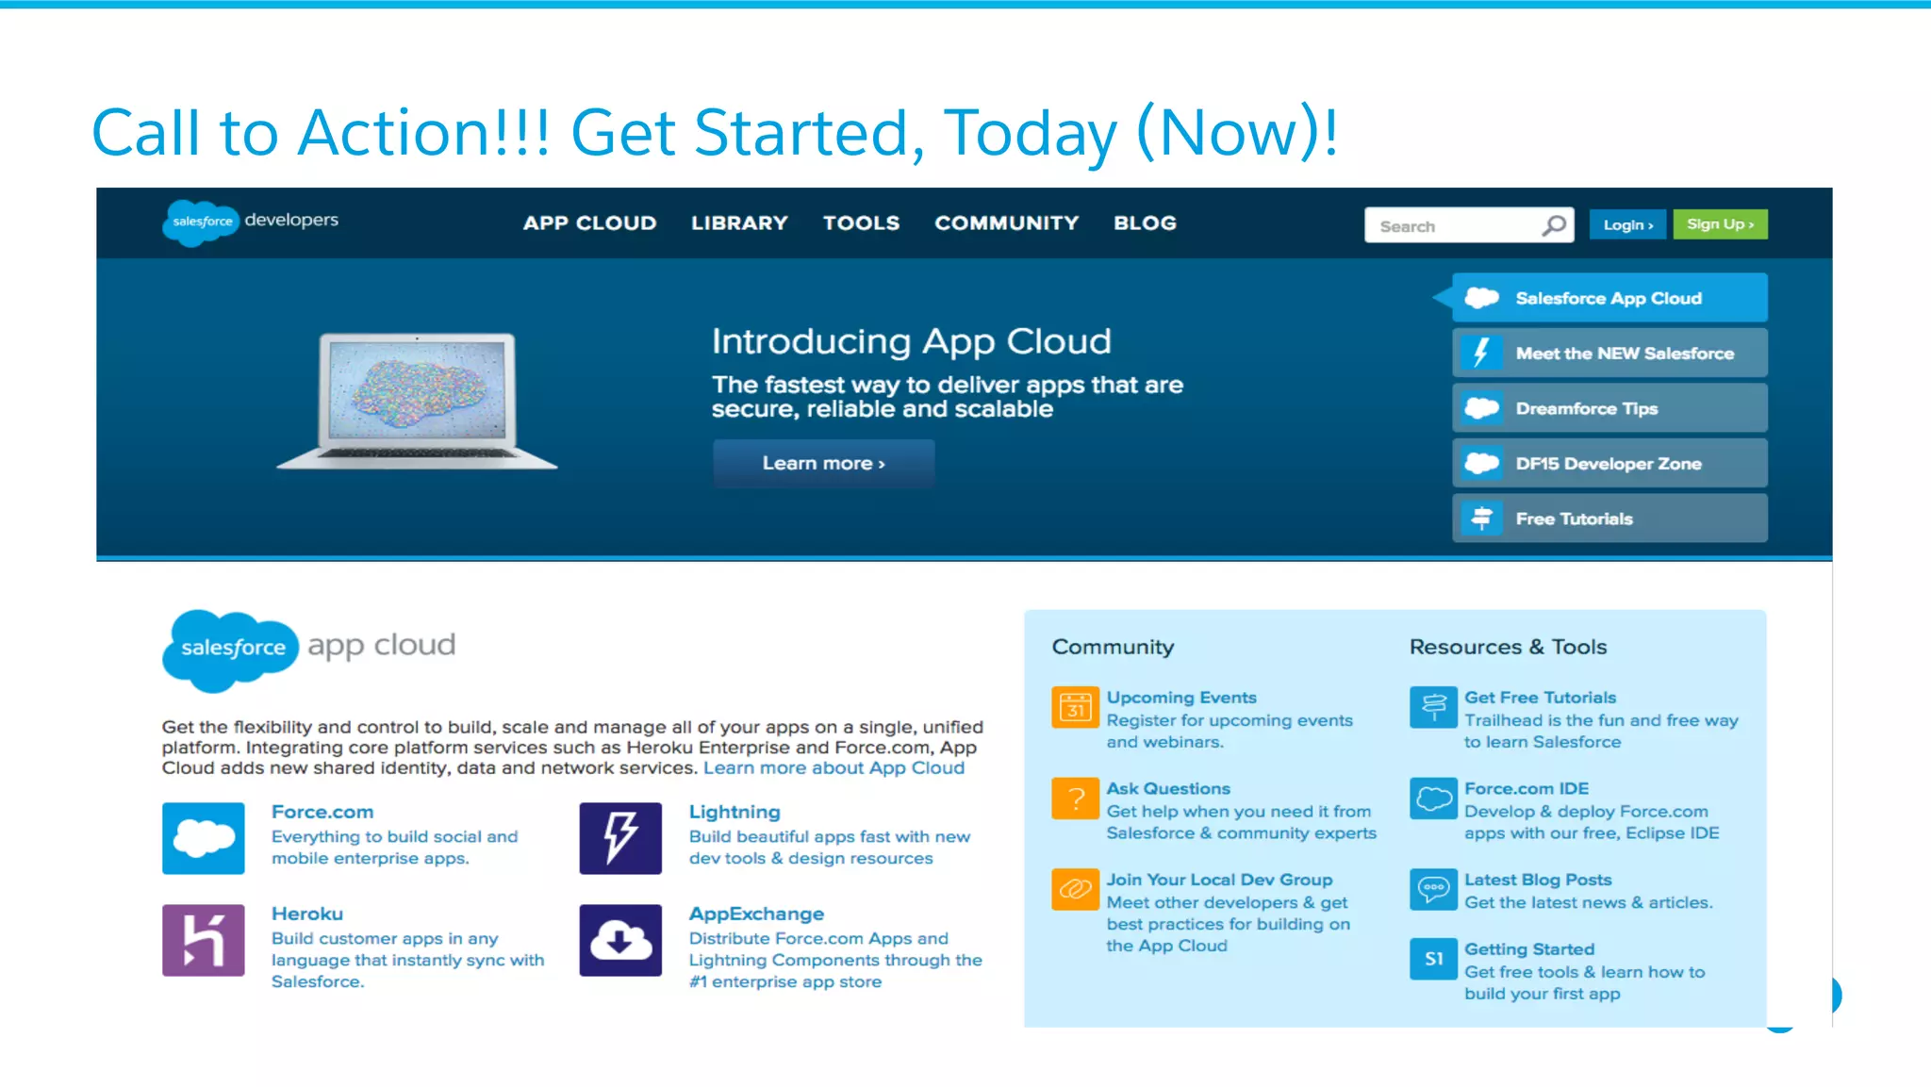Click the Join Your Local Dev Group link icon
The image size is (1931, 1087).
click(x=1075, y=889)
